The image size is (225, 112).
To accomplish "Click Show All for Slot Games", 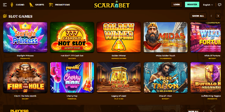I will coord(198,16).
